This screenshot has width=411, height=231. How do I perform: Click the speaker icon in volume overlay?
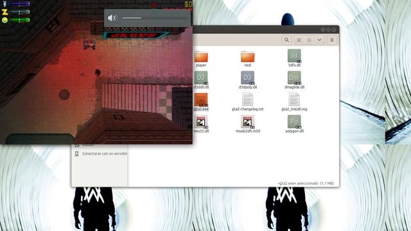click(112, 18)
